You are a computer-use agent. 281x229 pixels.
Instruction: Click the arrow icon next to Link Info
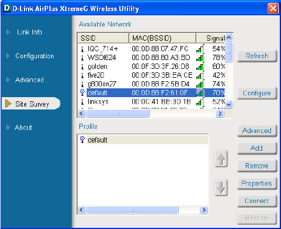[8, 32]
